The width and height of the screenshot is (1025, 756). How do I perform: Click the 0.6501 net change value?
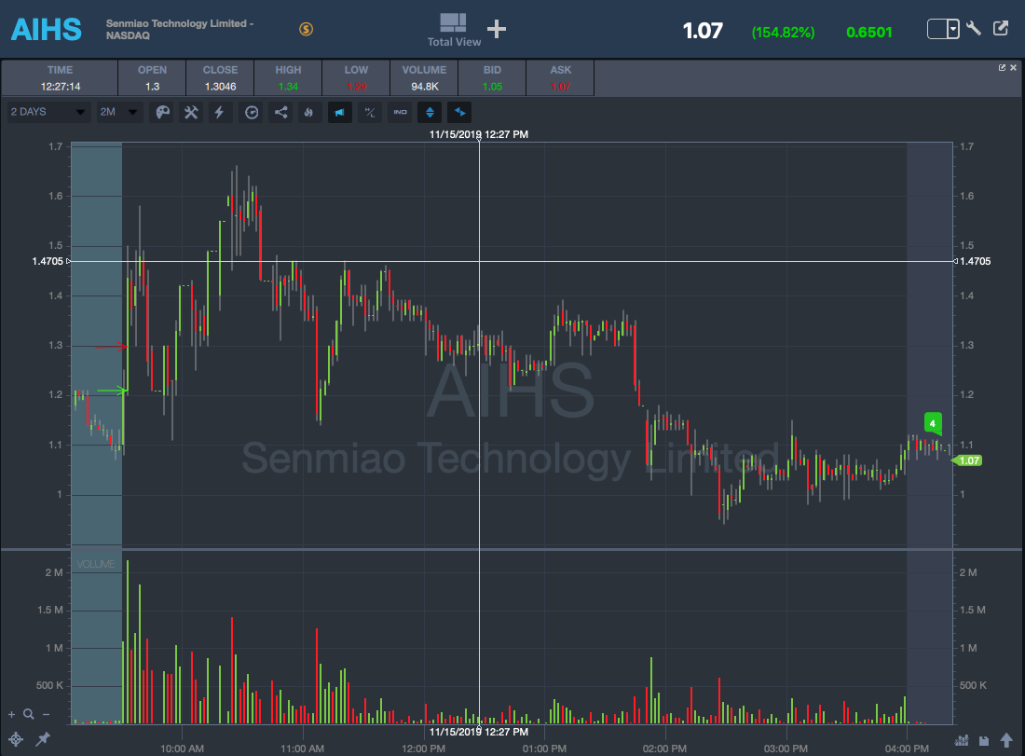(x=868, y=32)
